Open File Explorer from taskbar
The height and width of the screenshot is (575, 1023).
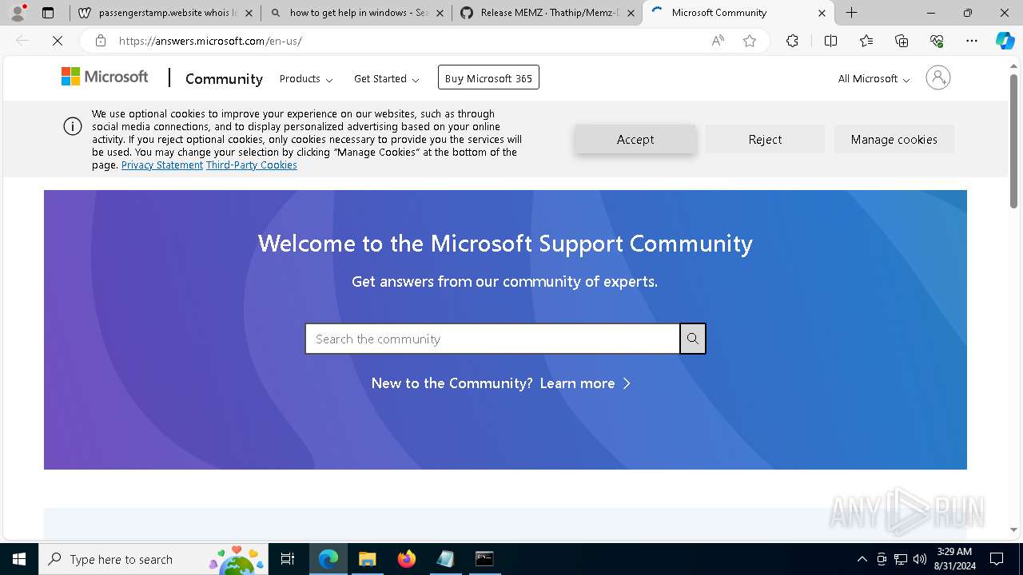[367, 559]
